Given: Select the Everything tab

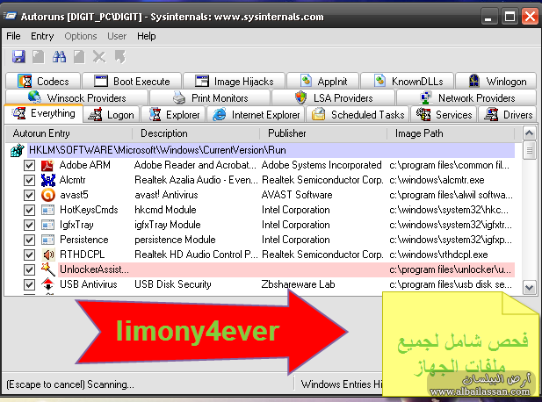Looking at the screenshot, I should (x=44, y=113).
